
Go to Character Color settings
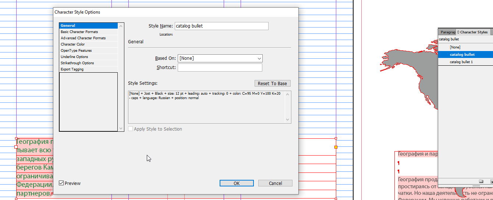click(89, 44)
